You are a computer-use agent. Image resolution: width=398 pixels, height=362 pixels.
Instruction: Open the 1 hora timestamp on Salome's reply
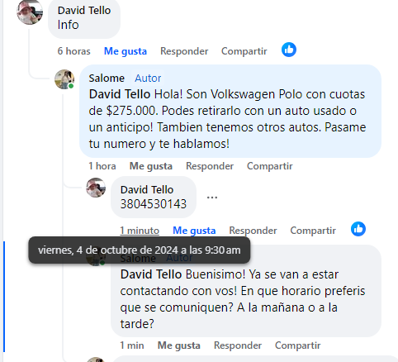pos(102,166)
